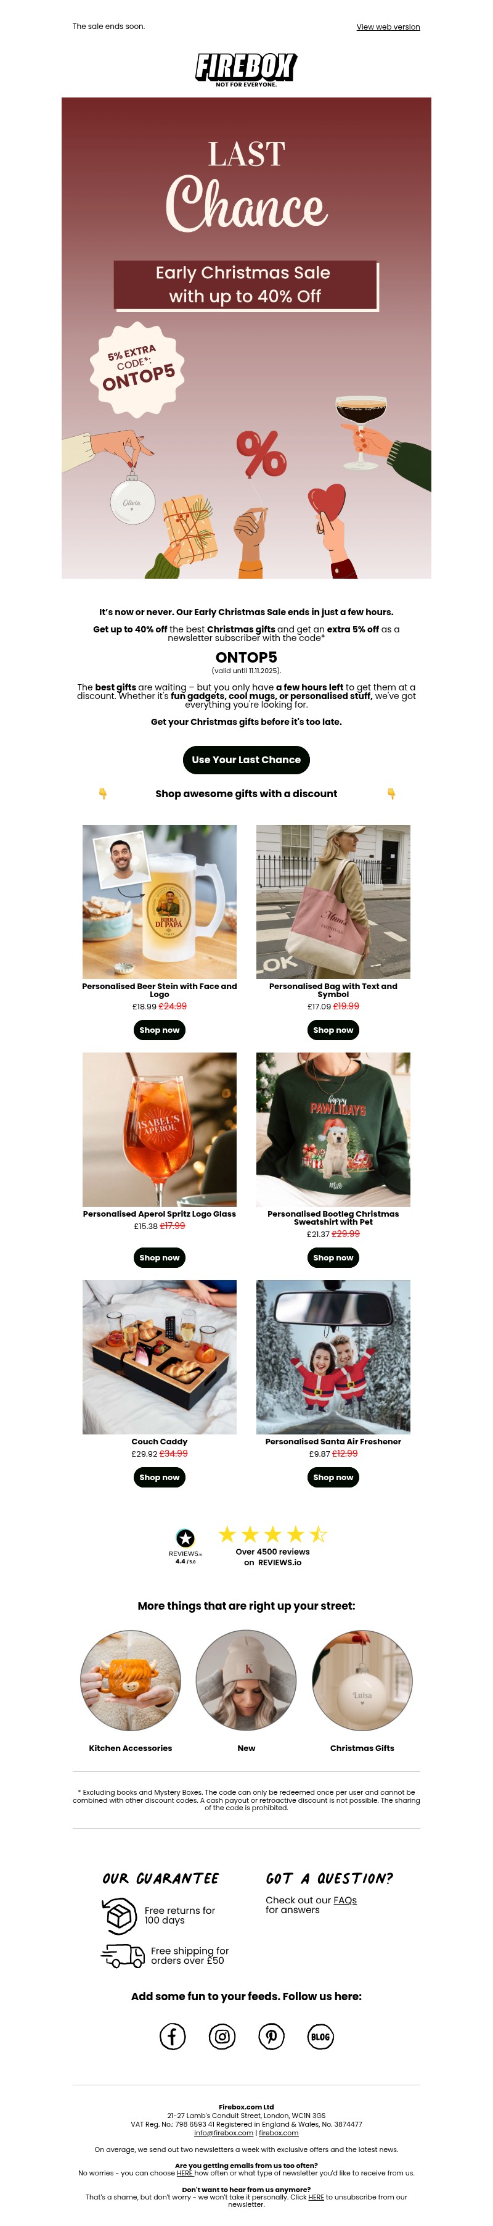The image size is (493, 2226).
Task: Click the Firebox logo at the top
Action: [246, 69]
